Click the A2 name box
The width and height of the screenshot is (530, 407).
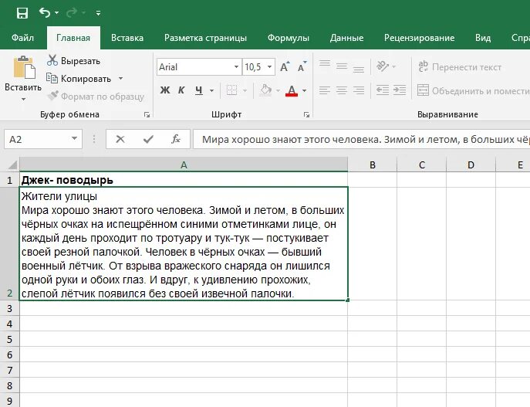35,139
